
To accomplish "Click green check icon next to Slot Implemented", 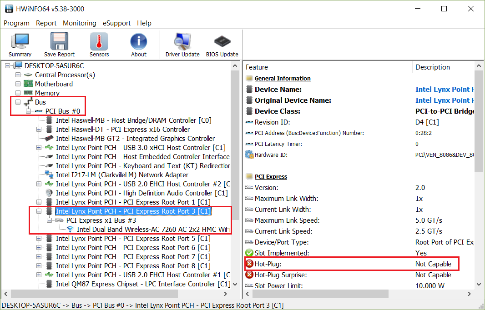I will pyautogui.click(x=249, y=253).
